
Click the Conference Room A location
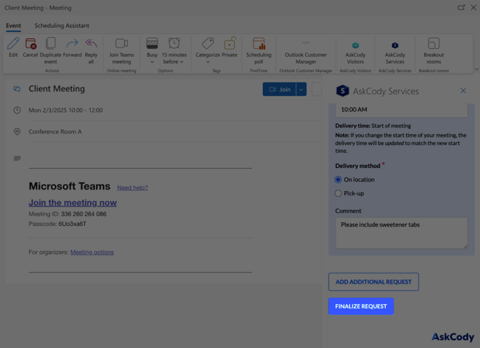[x=55, y=132]
